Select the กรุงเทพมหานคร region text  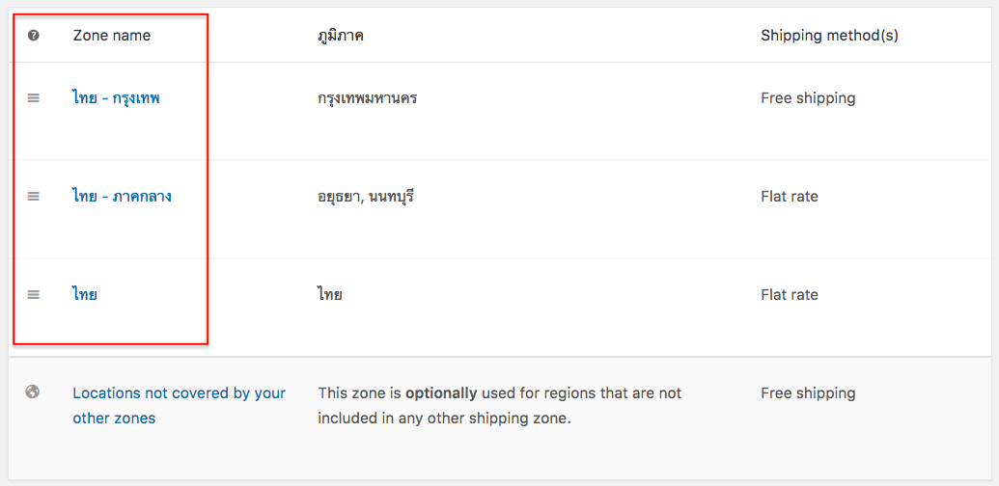(x=368, y=98)
